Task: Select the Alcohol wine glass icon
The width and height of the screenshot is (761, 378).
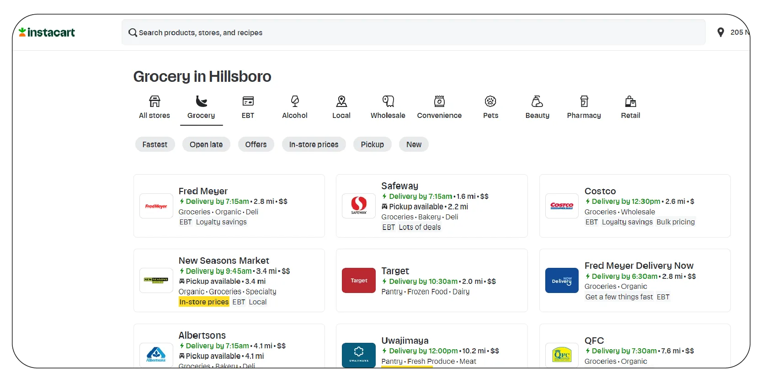Action: pyautogui.click(x=295, y=101)
